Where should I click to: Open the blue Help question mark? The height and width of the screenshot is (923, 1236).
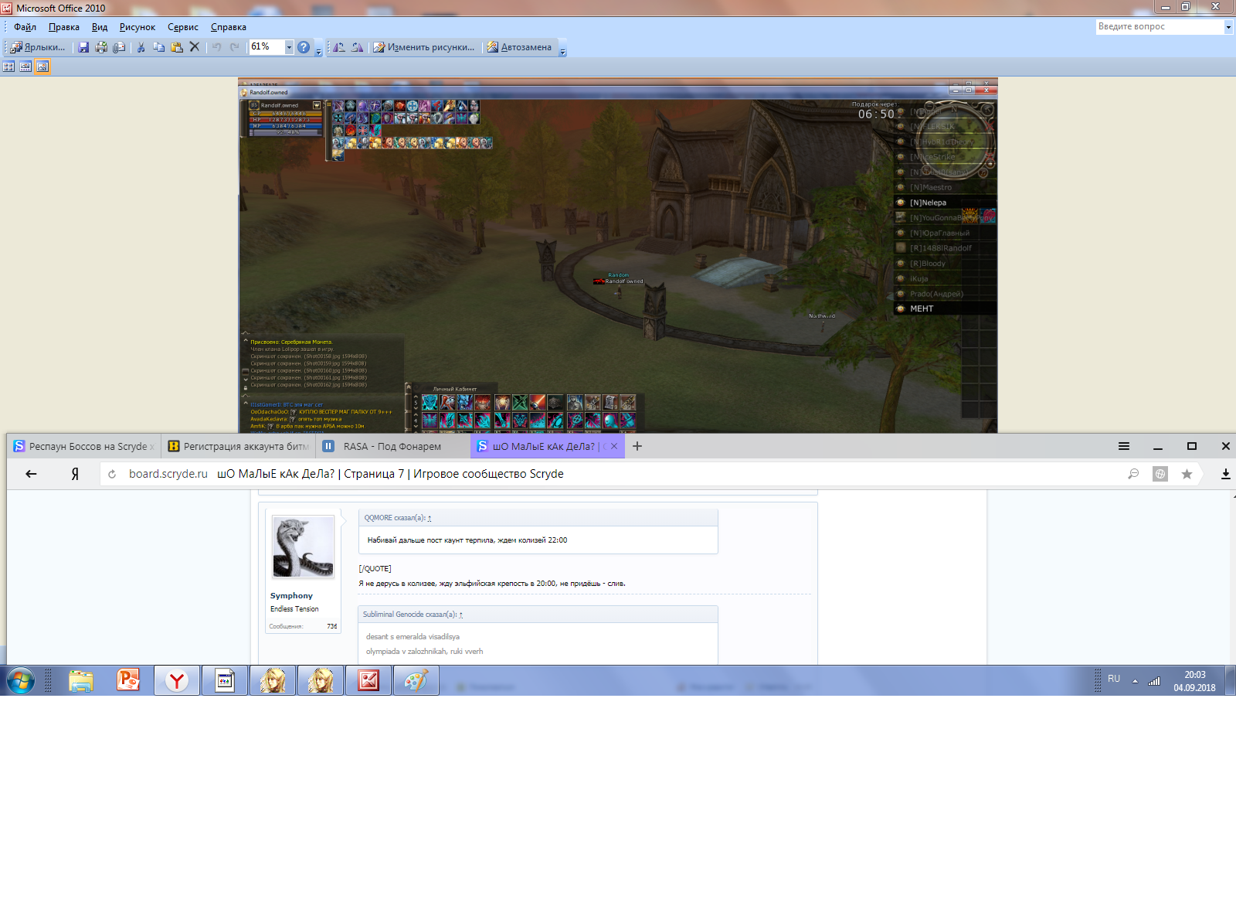pyautogui.click(x=304, y=47)
